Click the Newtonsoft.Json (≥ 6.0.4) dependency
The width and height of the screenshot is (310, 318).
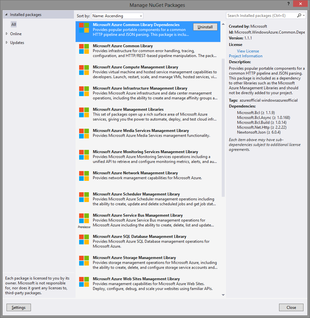click(x=259, y=132)
